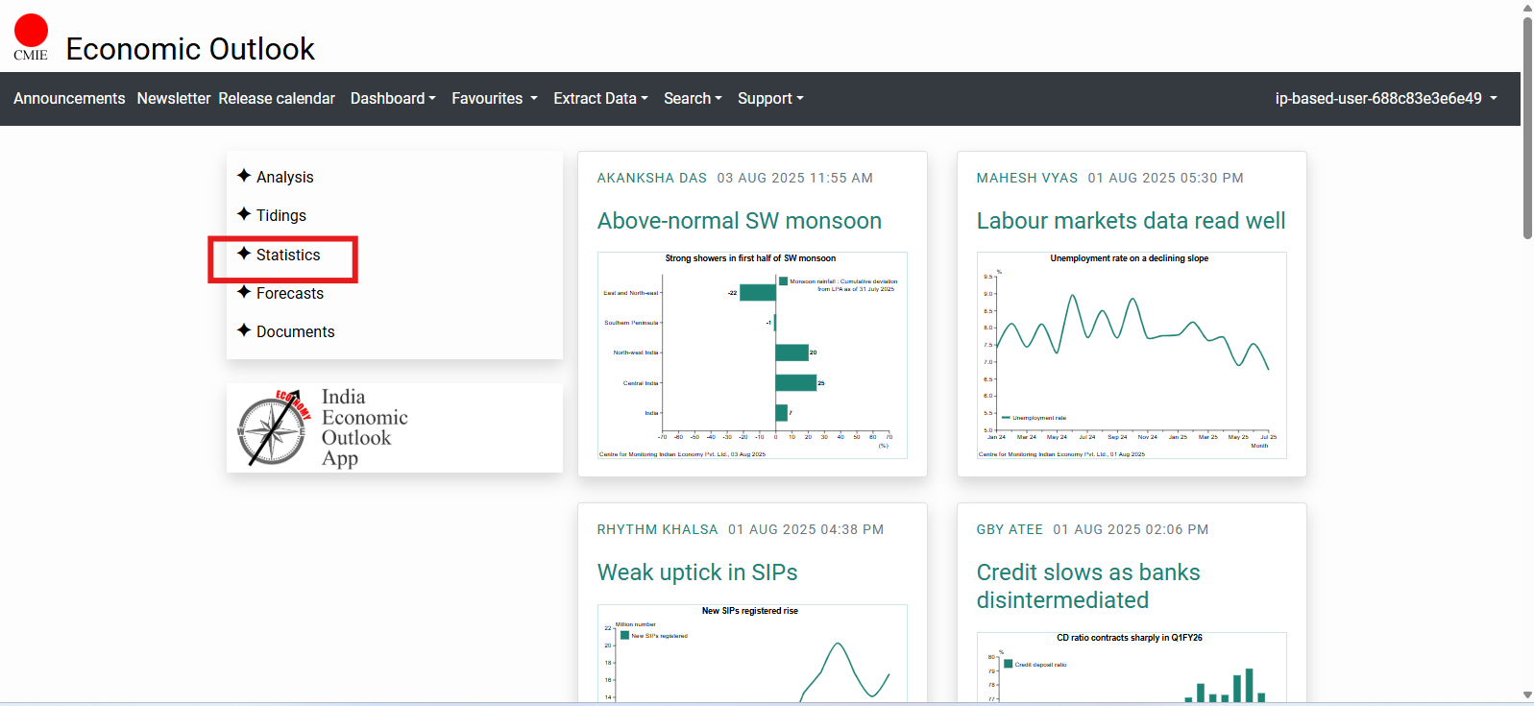Click the star icon beside Forecasts

pyautogui.click(x=244, y=292)
